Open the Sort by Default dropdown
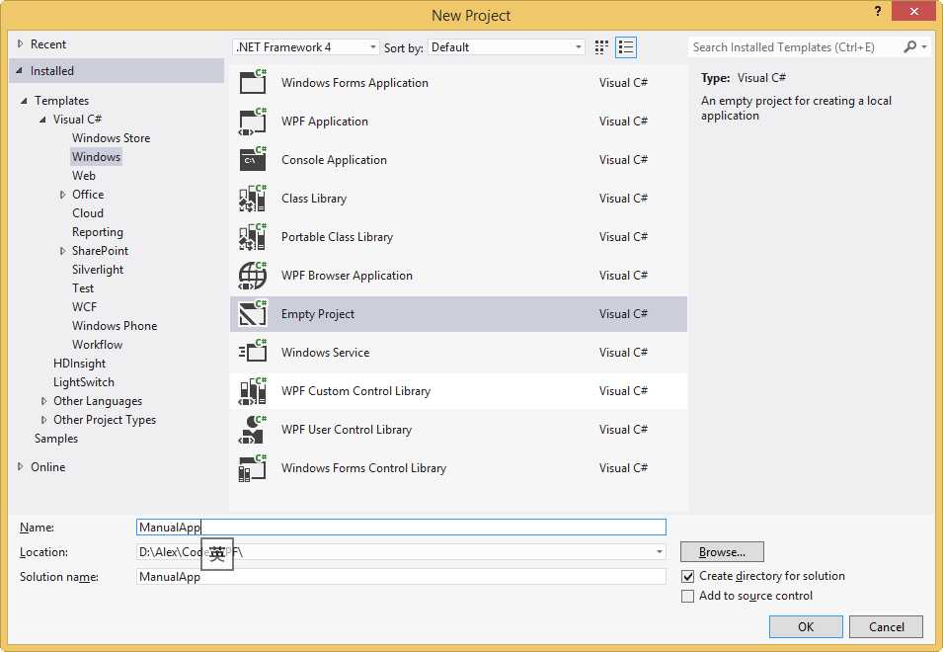Screen dimensions: 943x652 pyautogui.click(x=506, y=46)
